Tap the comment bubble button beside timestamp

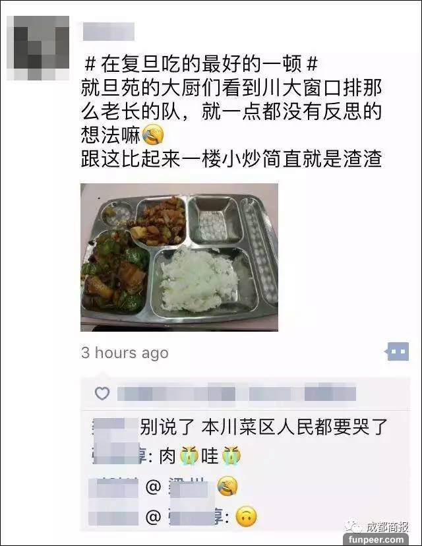(397, 351)
